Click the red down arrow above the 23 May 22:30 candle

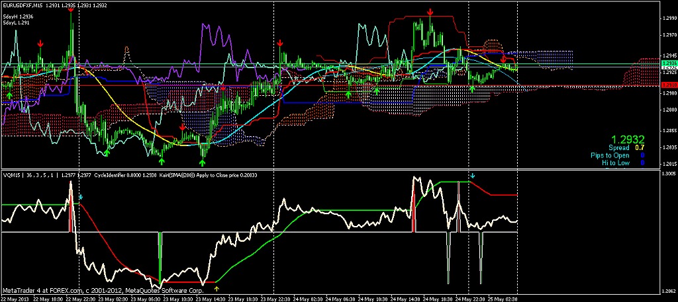(280, 43)
